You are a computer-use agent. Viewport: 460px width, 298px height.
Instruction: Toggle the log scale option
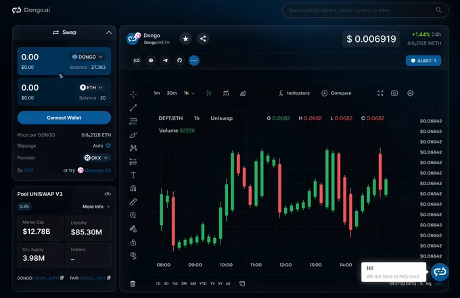429,284
